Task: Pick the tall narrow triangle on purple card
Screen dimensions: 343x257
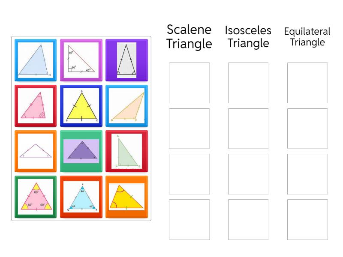Action: (126, 60)
